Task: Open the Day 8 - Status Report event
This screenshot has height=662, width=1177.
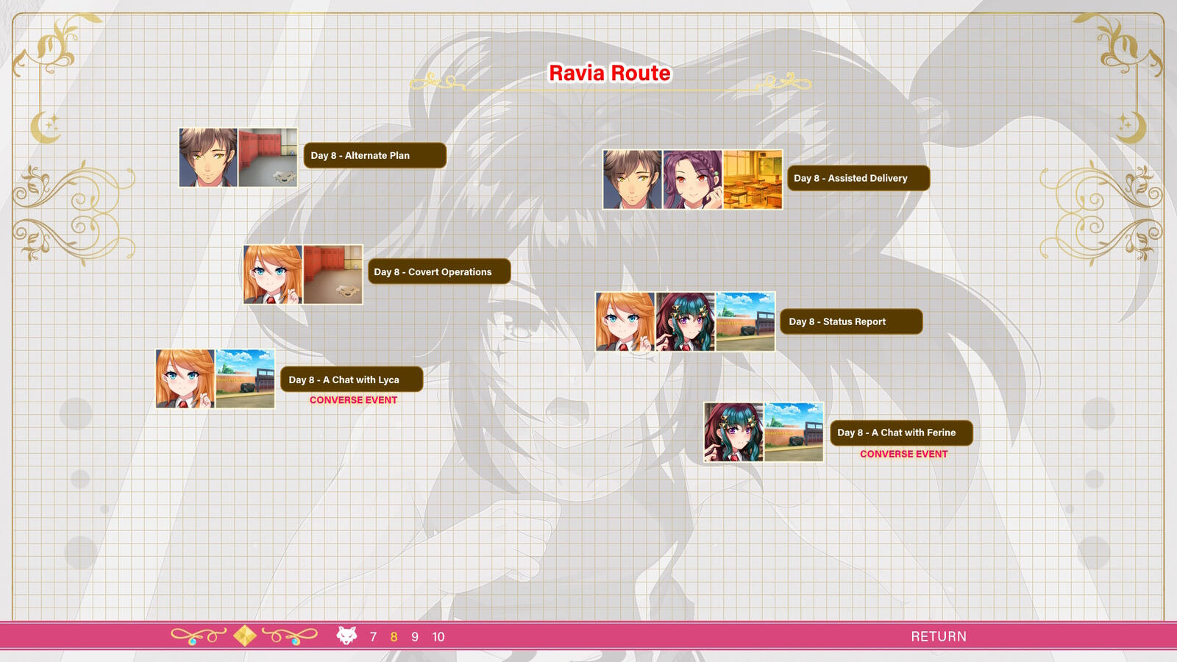Action: [x=850, y=321]
